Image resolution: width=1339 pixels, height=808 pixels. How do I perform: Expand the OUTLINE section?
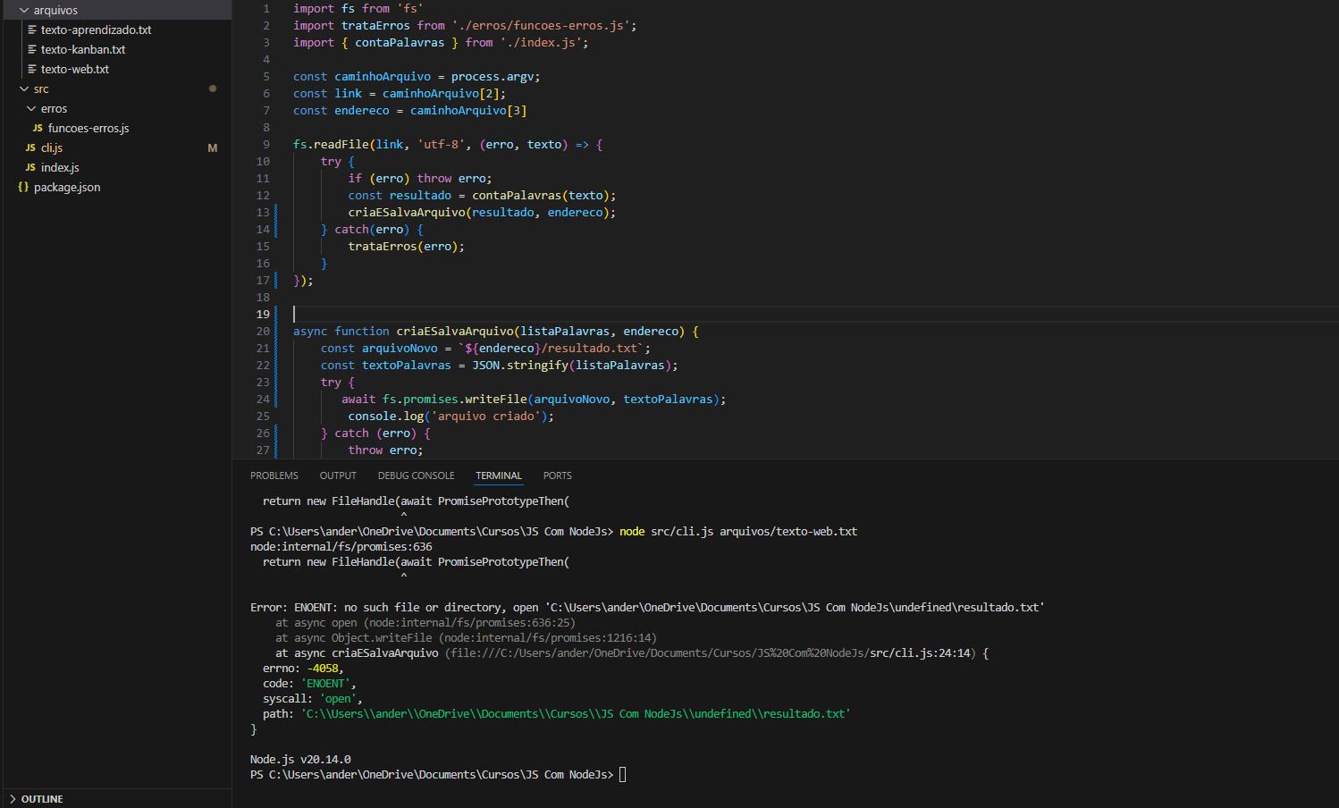[13, 799]
